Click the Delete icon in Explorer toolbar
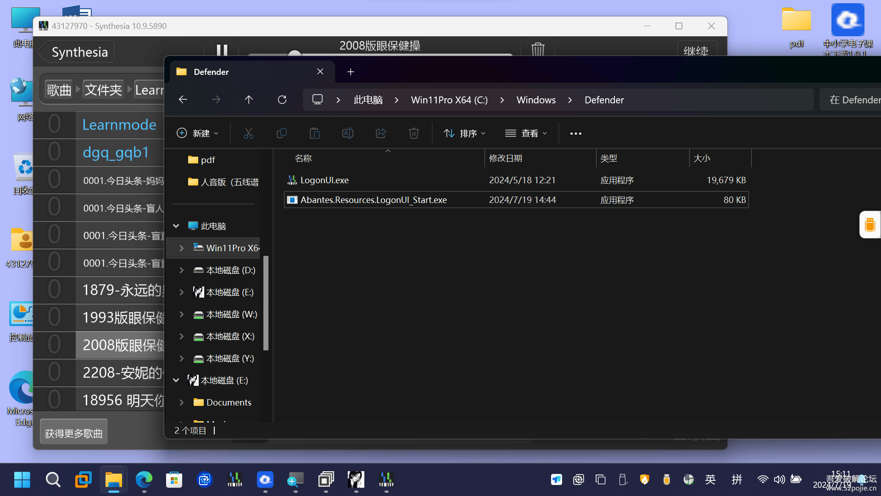The width and height of the screenshot is (881, 496). (413, 133)
